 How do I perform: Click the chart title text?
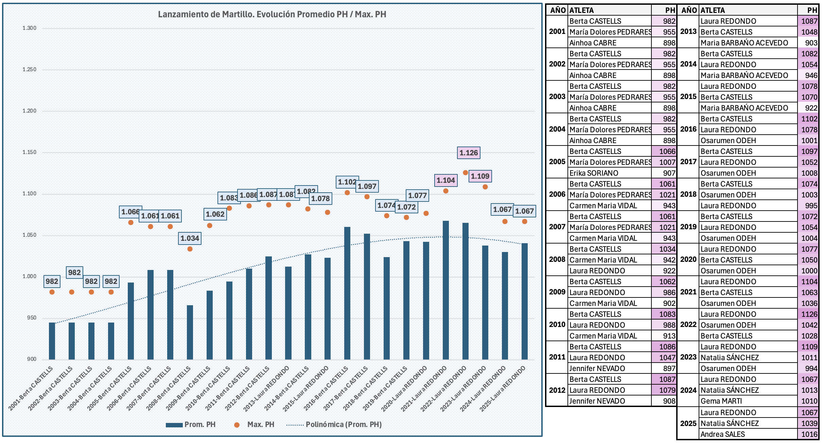pos(272,14)
